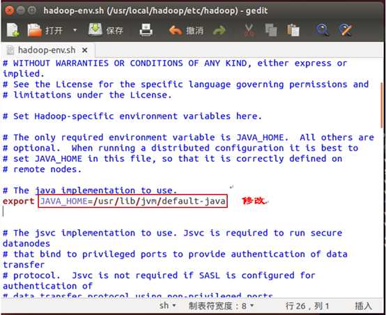Click the '# set JAVA_HOME in this file' line
Image resolution: width=386 pixels, height=315 pixels.
(x=172, y=159)
